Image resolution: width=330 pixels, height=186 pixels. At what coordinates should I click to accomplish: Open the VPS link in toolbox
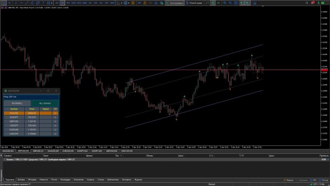(313, 180)
